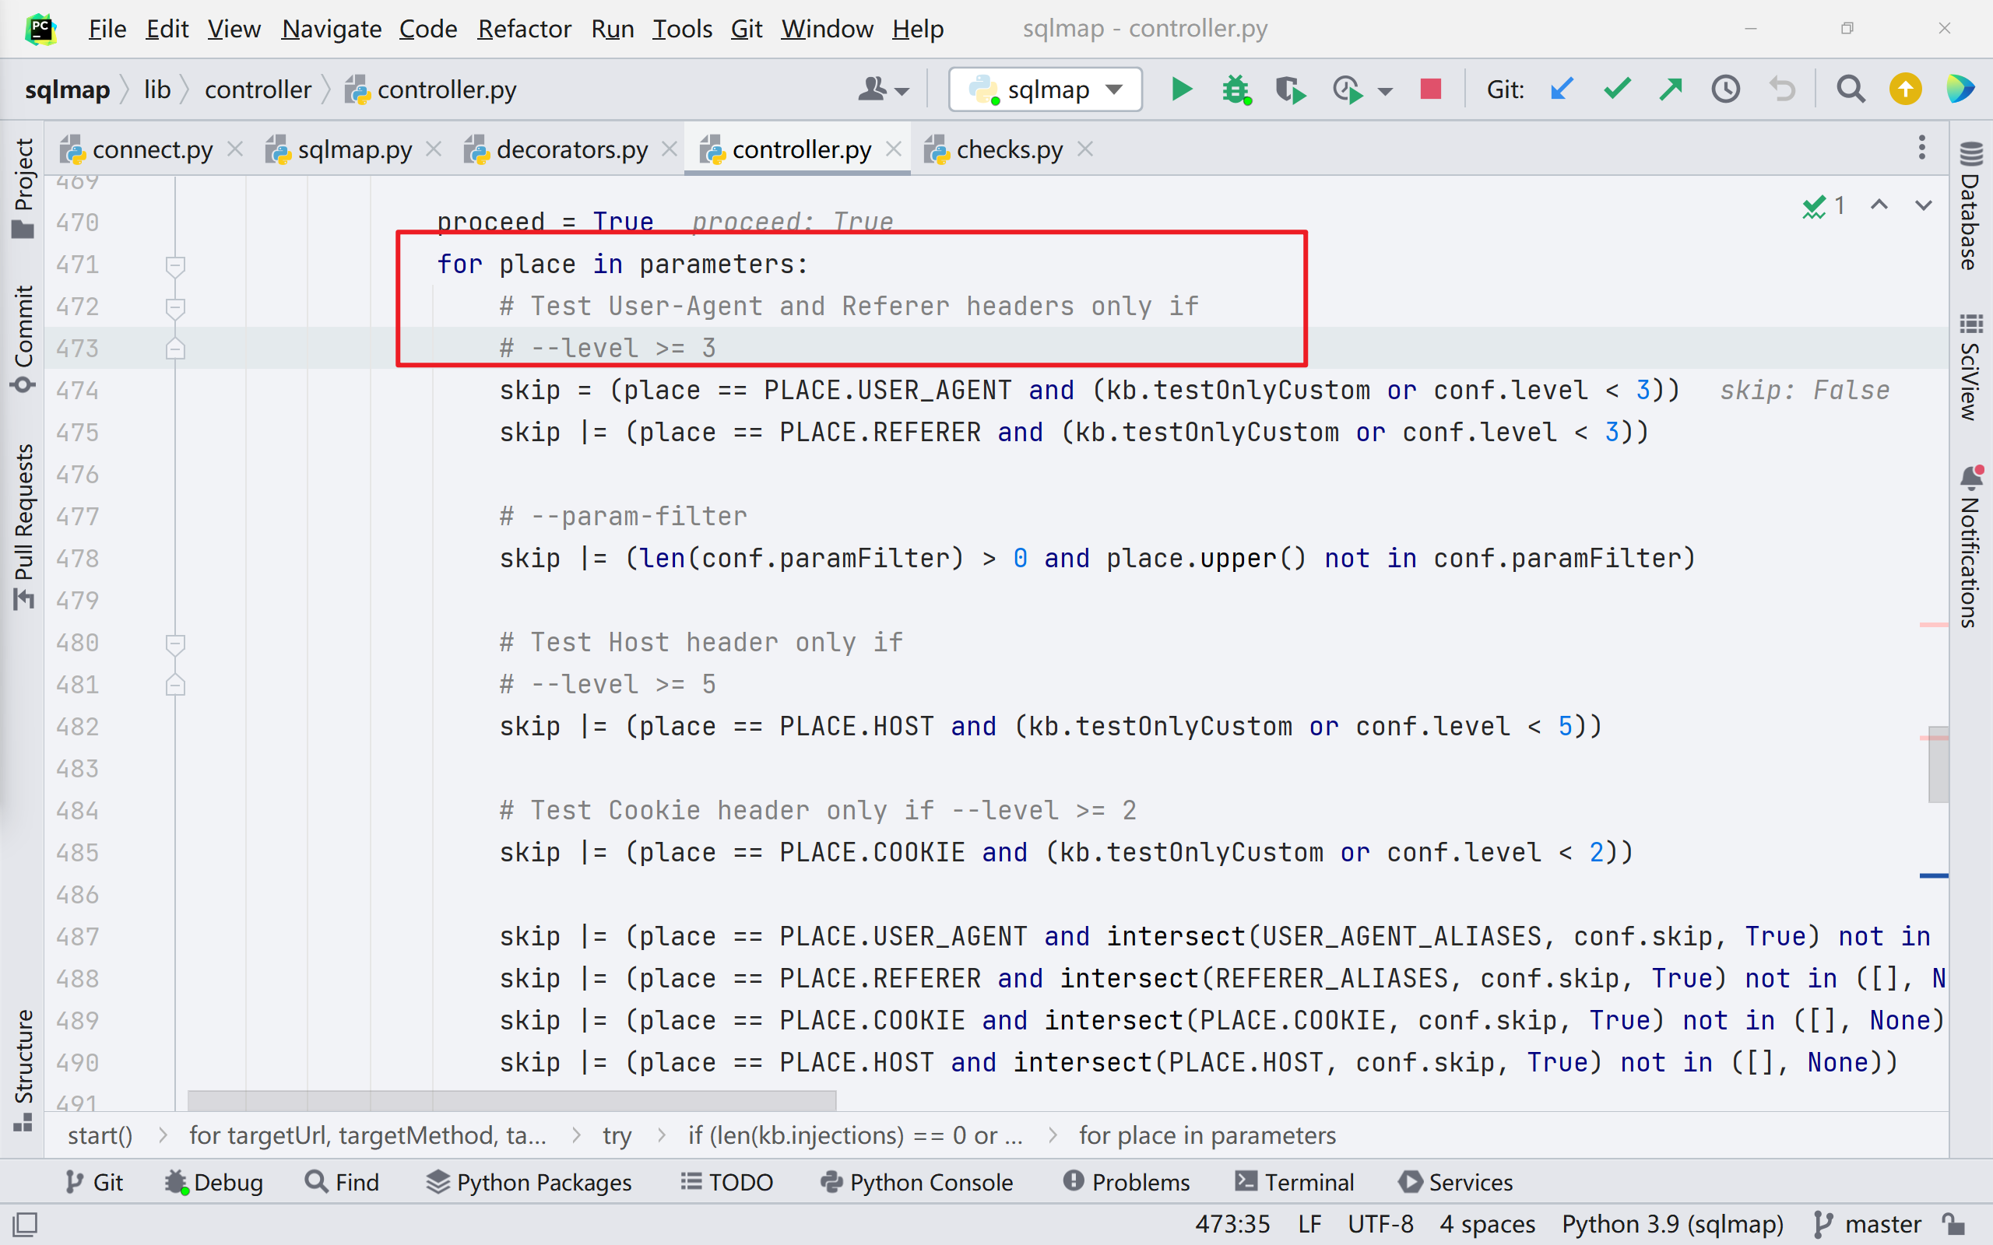This screenshot has height=1245, width=1993.
Task: Open tab list three-dots menu
Action: point(1921,148)
